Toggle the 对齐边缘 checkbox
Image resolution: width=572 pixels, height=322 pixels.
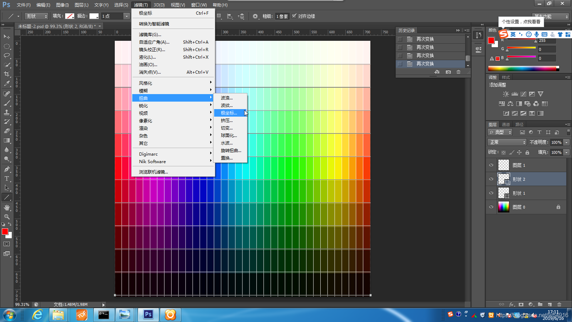coord(294,16)
